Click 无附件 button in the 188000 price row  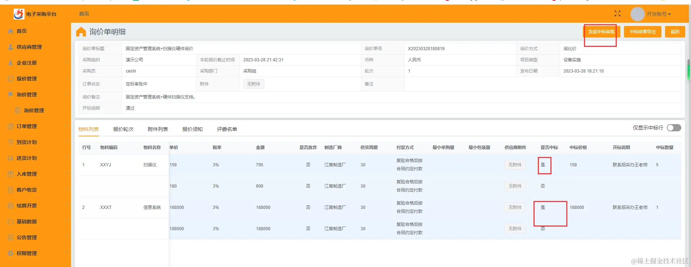coord(515,229)
